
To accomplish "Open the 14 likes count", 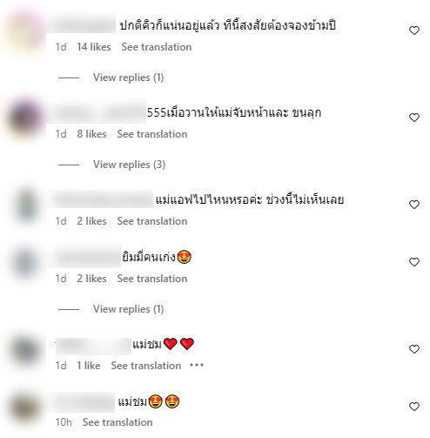I will tap(94, 47).
